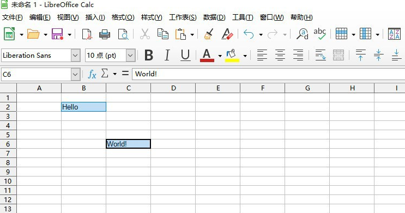The height and width of the screenshot is (213, 405).
Task: Click the New spreadsheet icon
Action: (10, 34)
